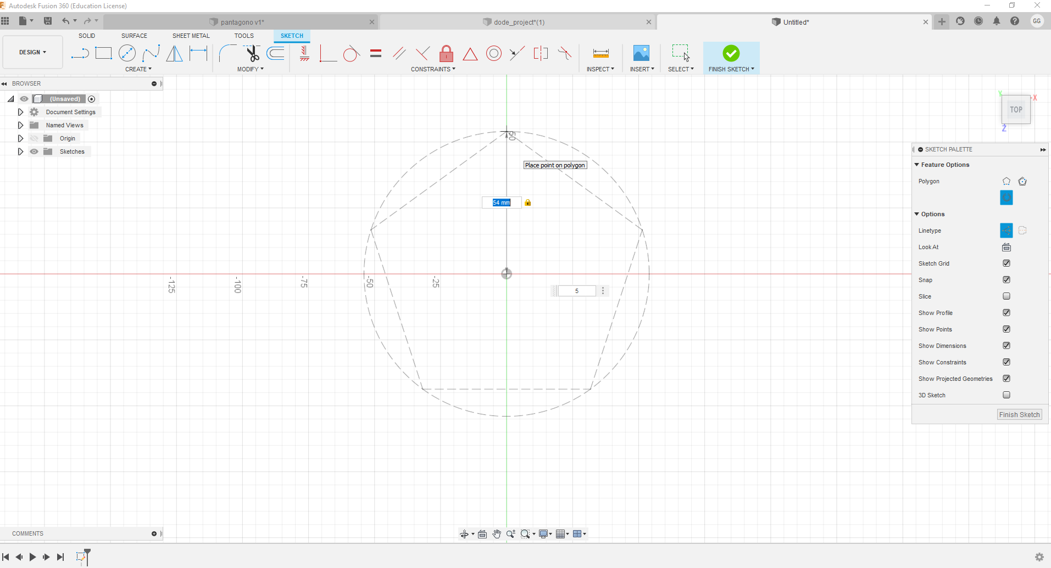
Task: Choose the Trim scissors tool
Action: tap(252, 53)
